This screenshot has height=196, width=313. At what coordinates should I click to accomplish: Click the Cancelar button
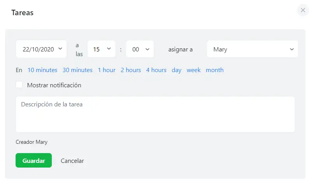(72, 161)
